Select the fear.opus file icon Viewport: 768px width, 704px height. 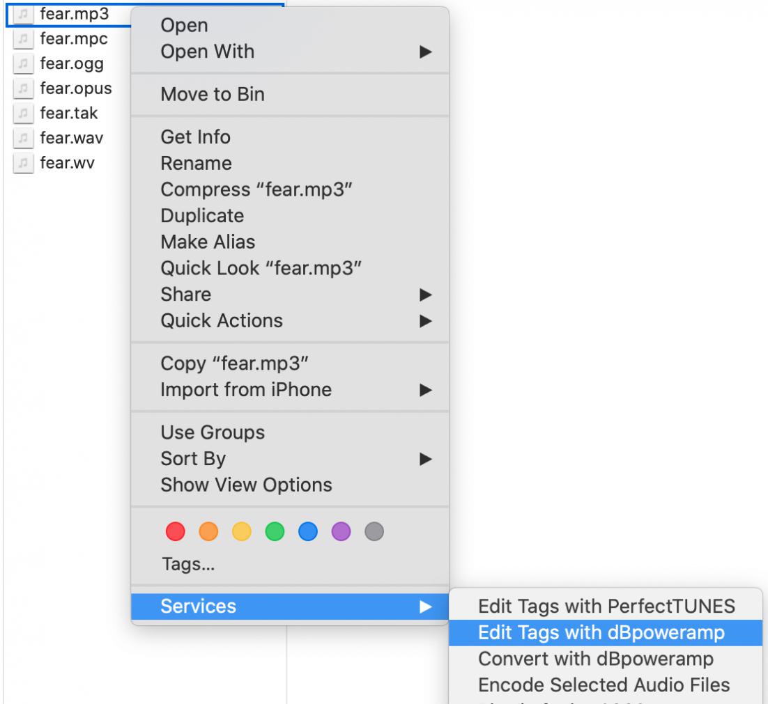pos(24,89)
